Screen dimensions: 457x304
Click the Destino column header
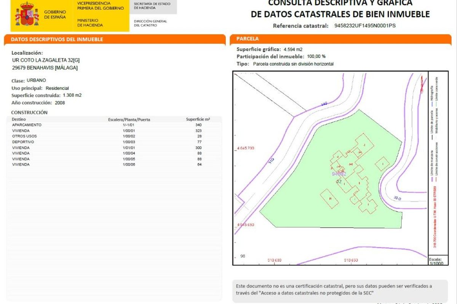19,119
